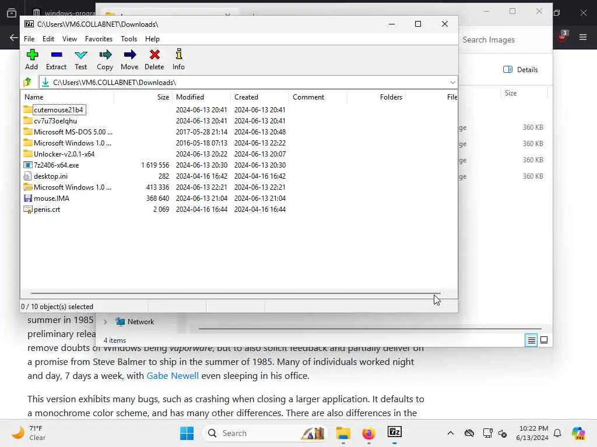Open the weather widget showing 71°F
Image resolution: width=597 pixels, height=447 pixels.
[29, 433]
